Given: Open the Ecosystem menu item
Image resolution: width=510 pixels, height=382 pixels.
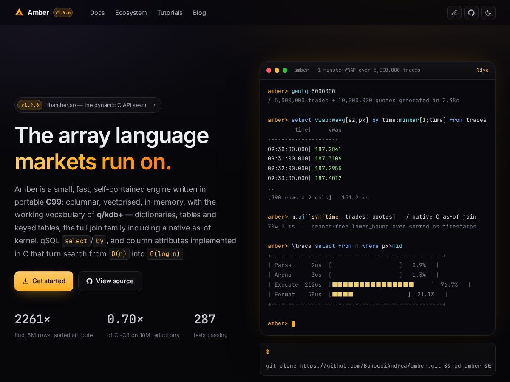Looking at the screenshot, I should (131, 13).
